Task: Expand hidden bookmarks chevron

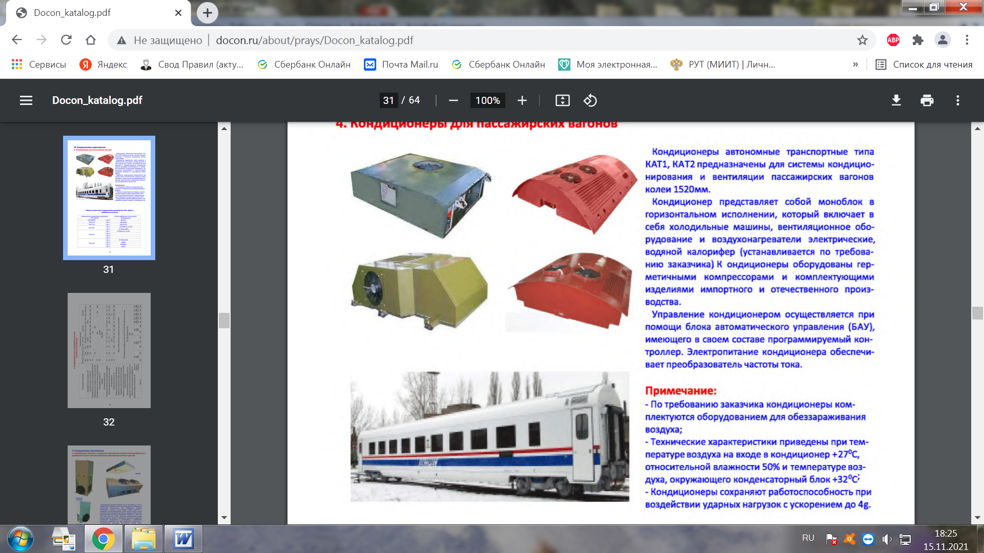Action: click(x=855, y=65)
